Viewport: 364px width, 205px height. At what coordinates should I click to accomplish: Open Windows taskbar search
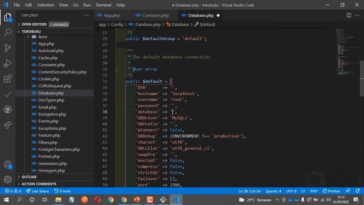19,200
